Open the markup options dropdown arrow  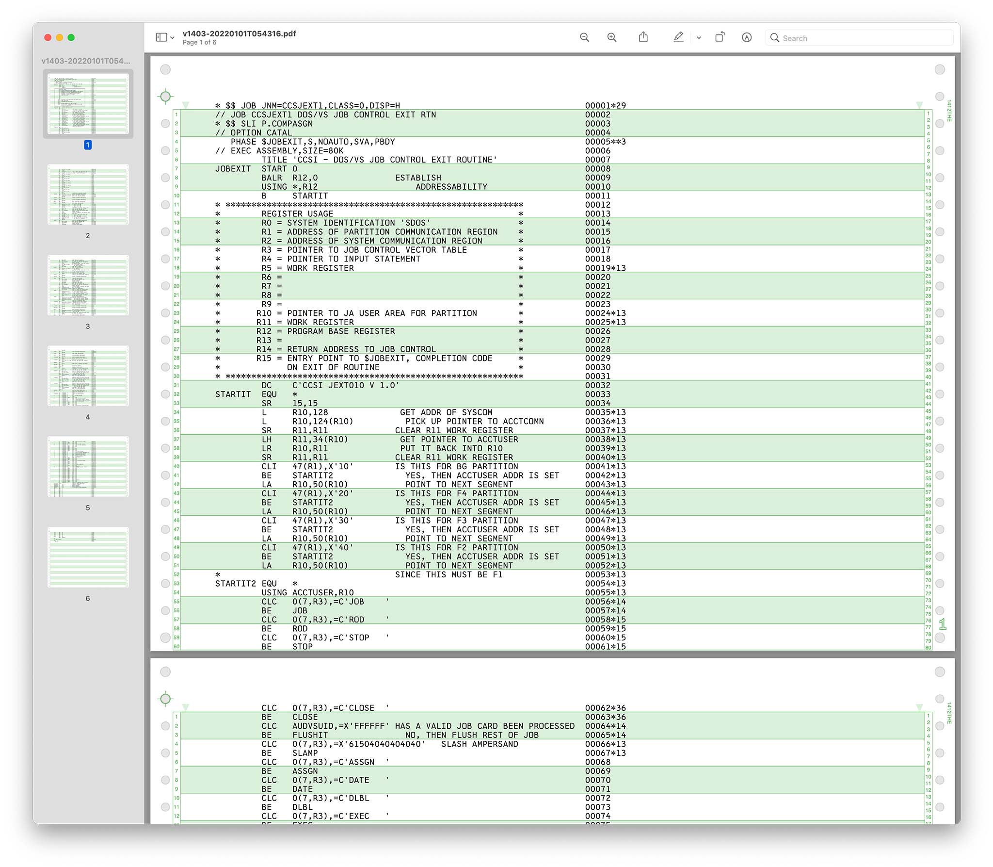point(699,38)
